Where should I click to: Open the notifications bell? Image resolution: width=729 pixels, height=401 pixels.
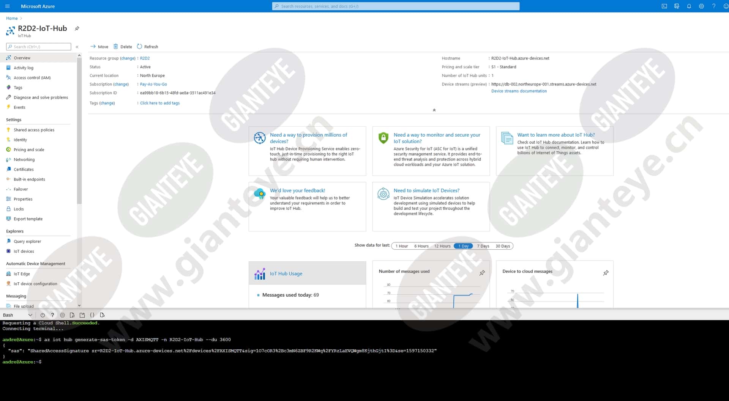[689, 6]
